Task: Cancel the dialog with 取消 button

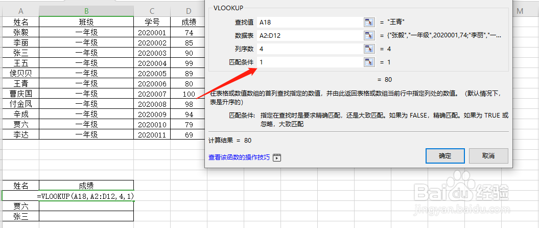Action: [x=488, y=156]
